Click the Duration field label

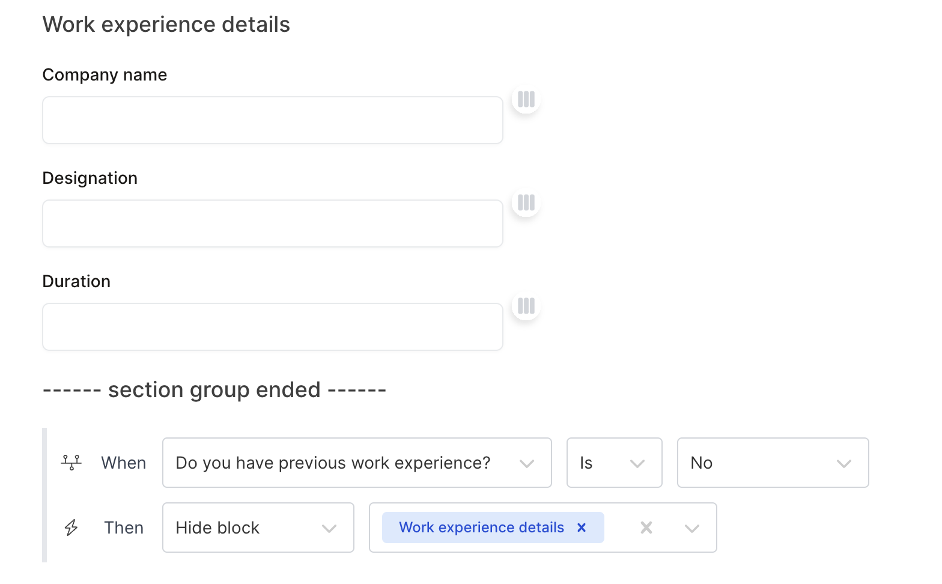[76, 281]
